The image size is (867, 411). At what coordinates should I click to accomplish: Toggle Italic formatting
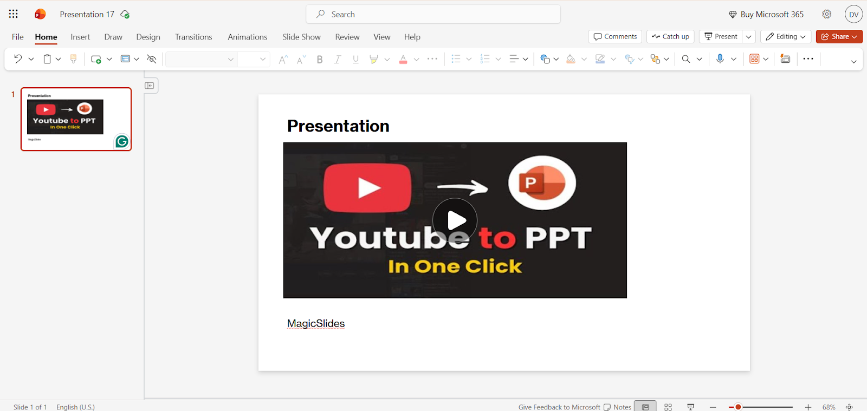click(338, 59)
